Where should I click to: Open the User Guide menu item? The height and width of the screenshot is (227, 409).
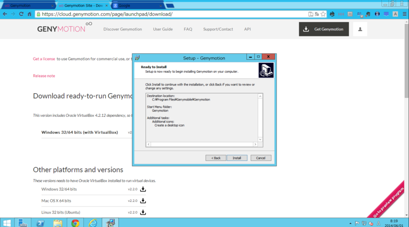click(x=163, y=29)
